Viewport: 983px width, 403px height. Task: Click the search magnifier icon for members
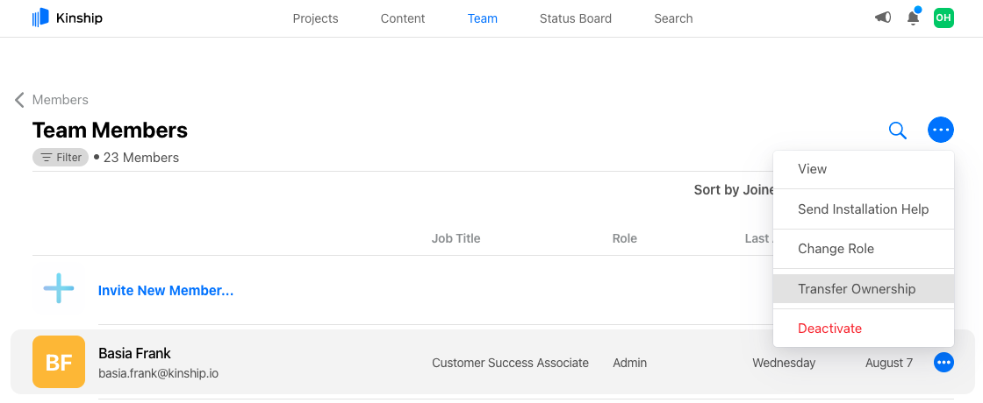click(x=897, y=131)
